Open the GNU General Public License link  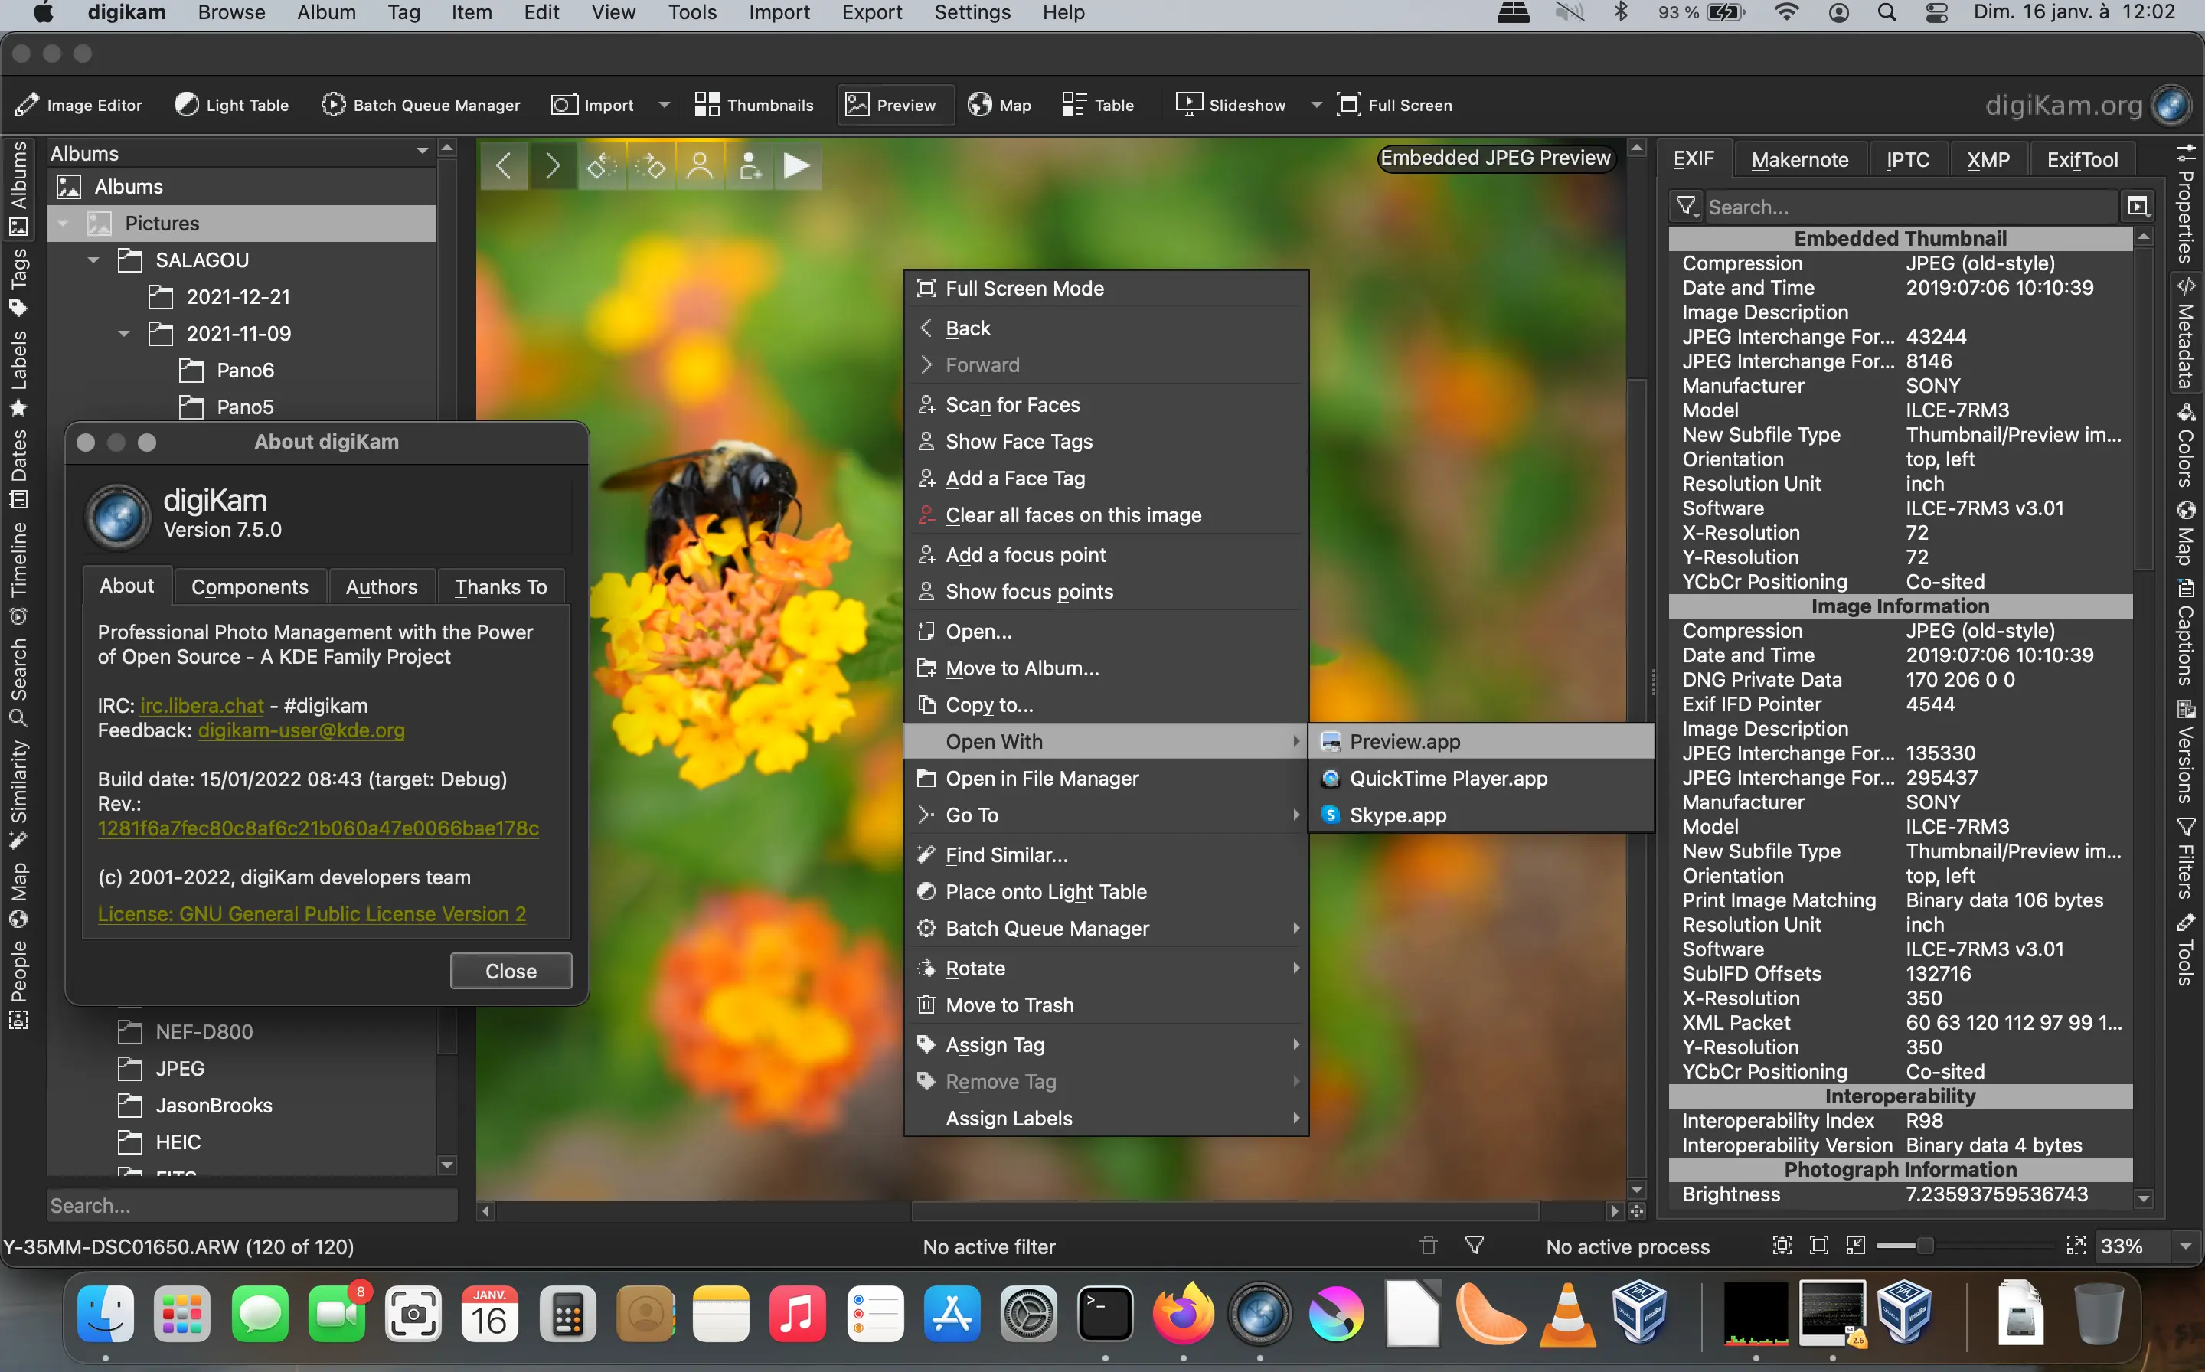pyautogui.click(x=312, y=913)
